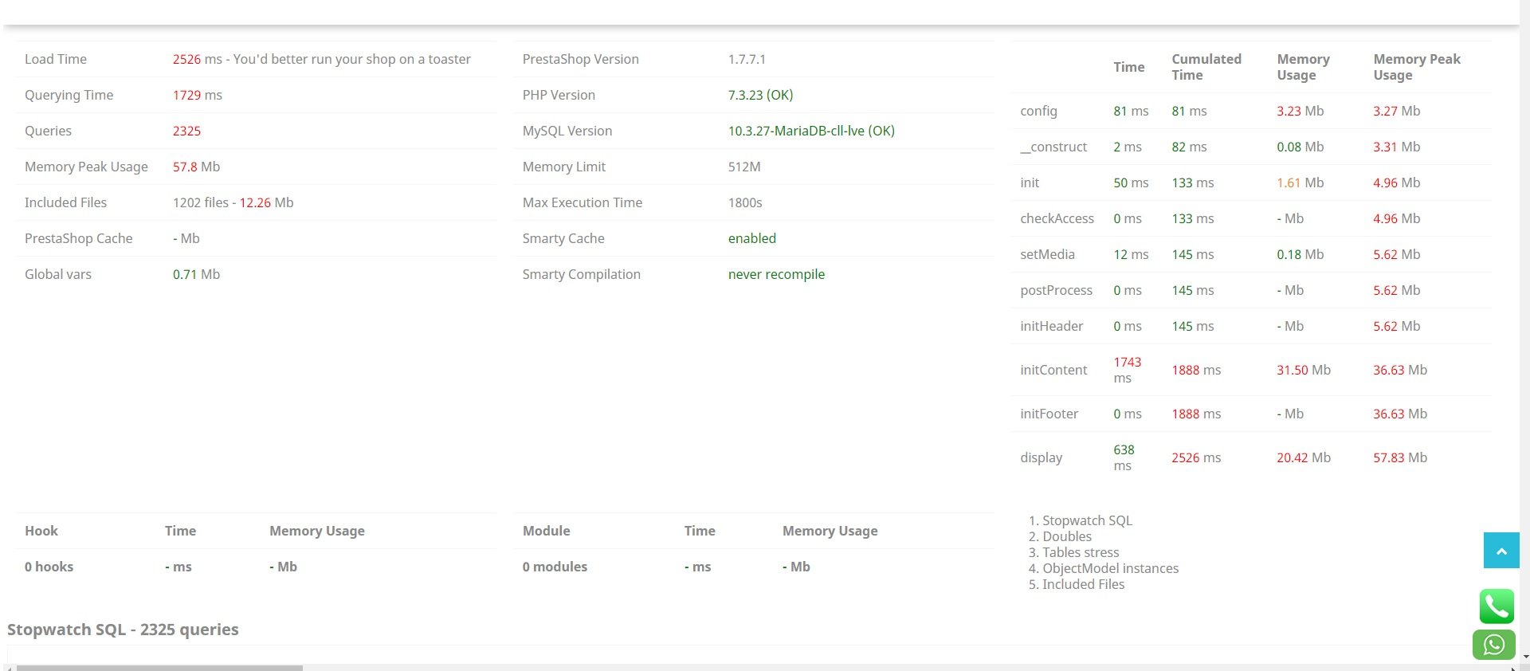Click display peak memory 57.83 Mb
1530x671 pixels.
pos(1400,457)
